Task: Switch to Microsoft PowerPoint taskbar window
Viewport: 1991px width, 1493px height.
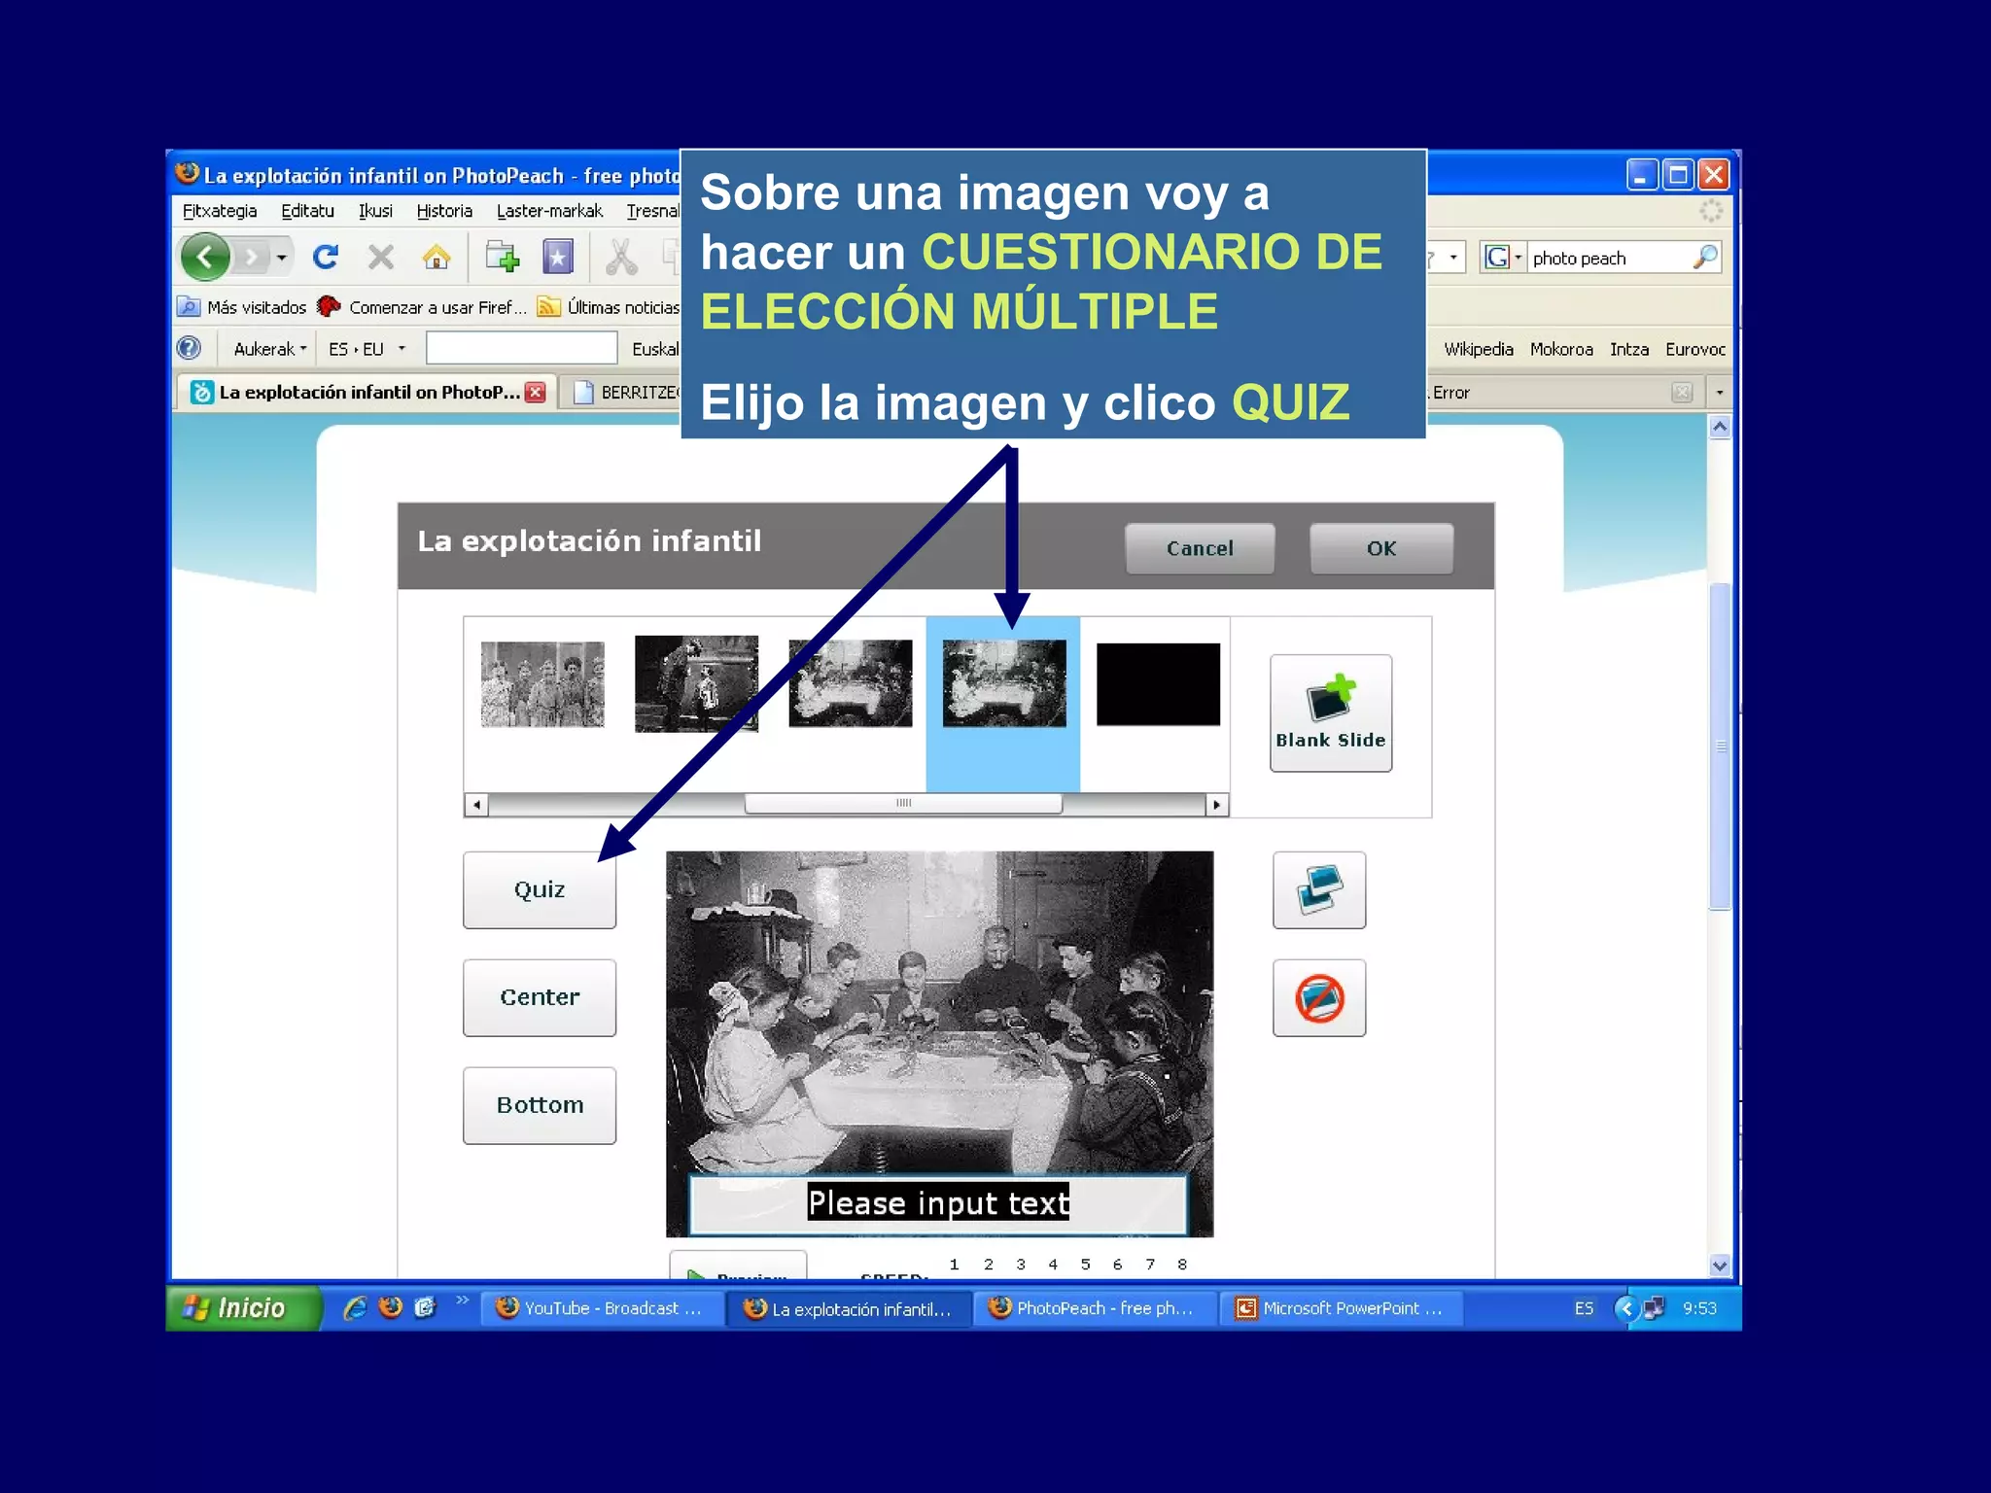Action: click(1343, 1308)
